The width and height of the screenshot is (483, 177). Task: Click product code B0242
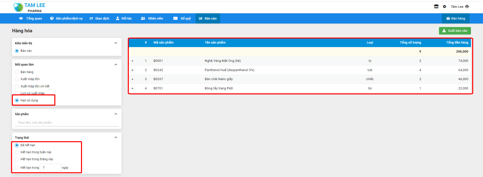pyautogui.click(x=158, y=70)
